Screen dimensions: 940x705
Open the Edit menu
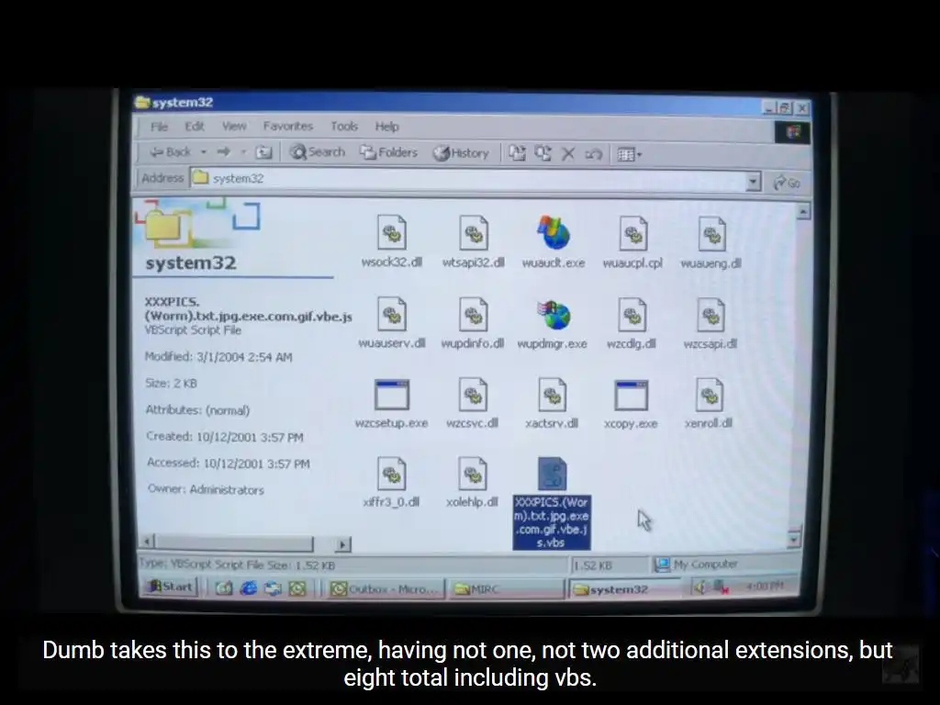click(x=195, y=127)
